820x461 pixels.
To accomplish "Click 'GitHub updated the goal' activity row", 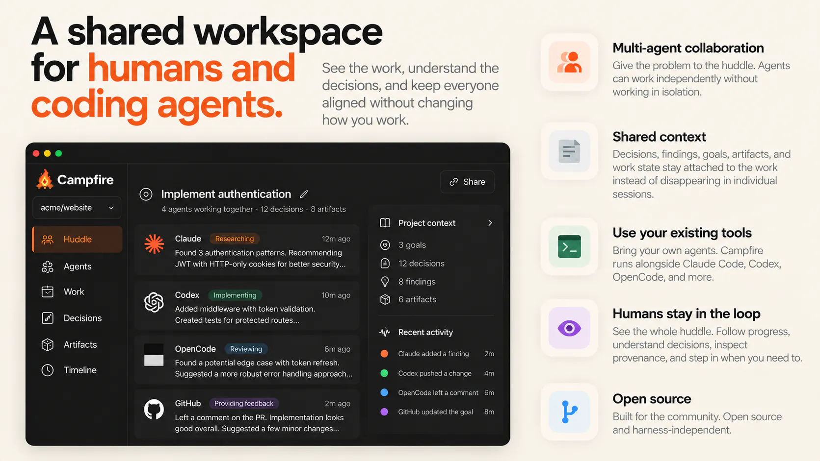I will 437,412.
